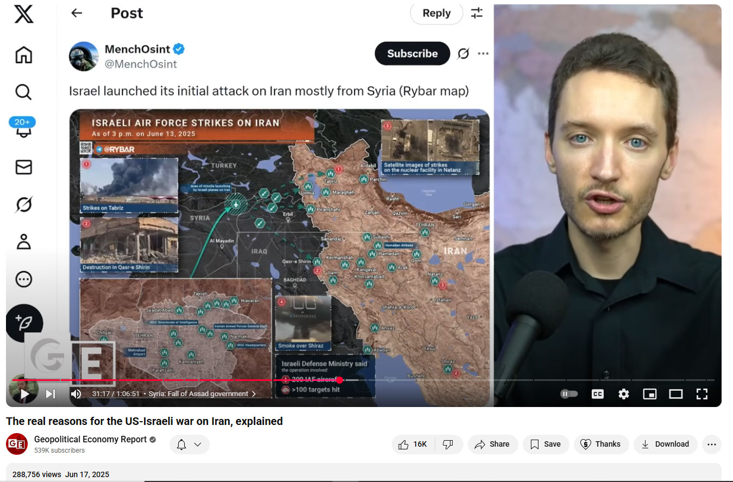This screenshot has width=733, height=482.
Task: Save video to a playlist
Action: (x=546, y=444)
